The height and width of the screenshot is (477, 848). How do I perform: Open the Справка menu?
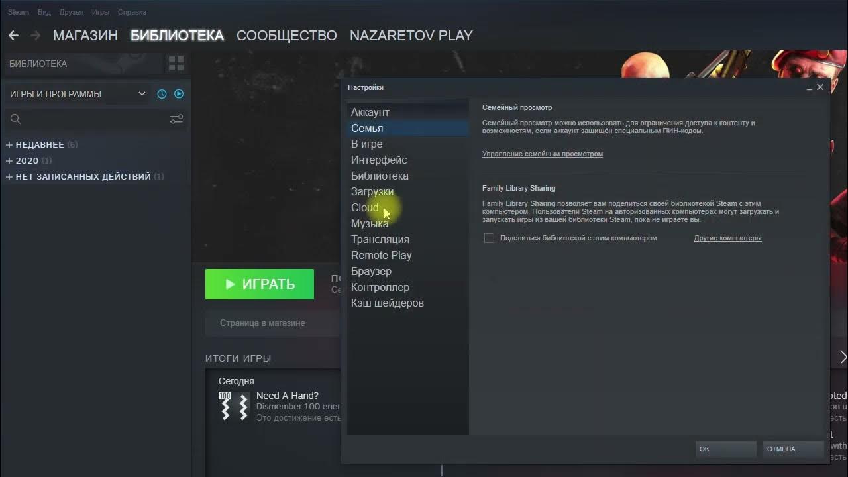(132, 12)
